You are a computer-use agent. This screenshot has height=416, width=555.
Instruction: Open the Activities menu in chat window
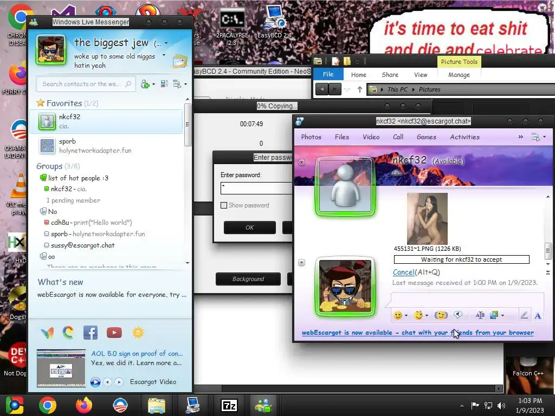click(x=464, y=137)
